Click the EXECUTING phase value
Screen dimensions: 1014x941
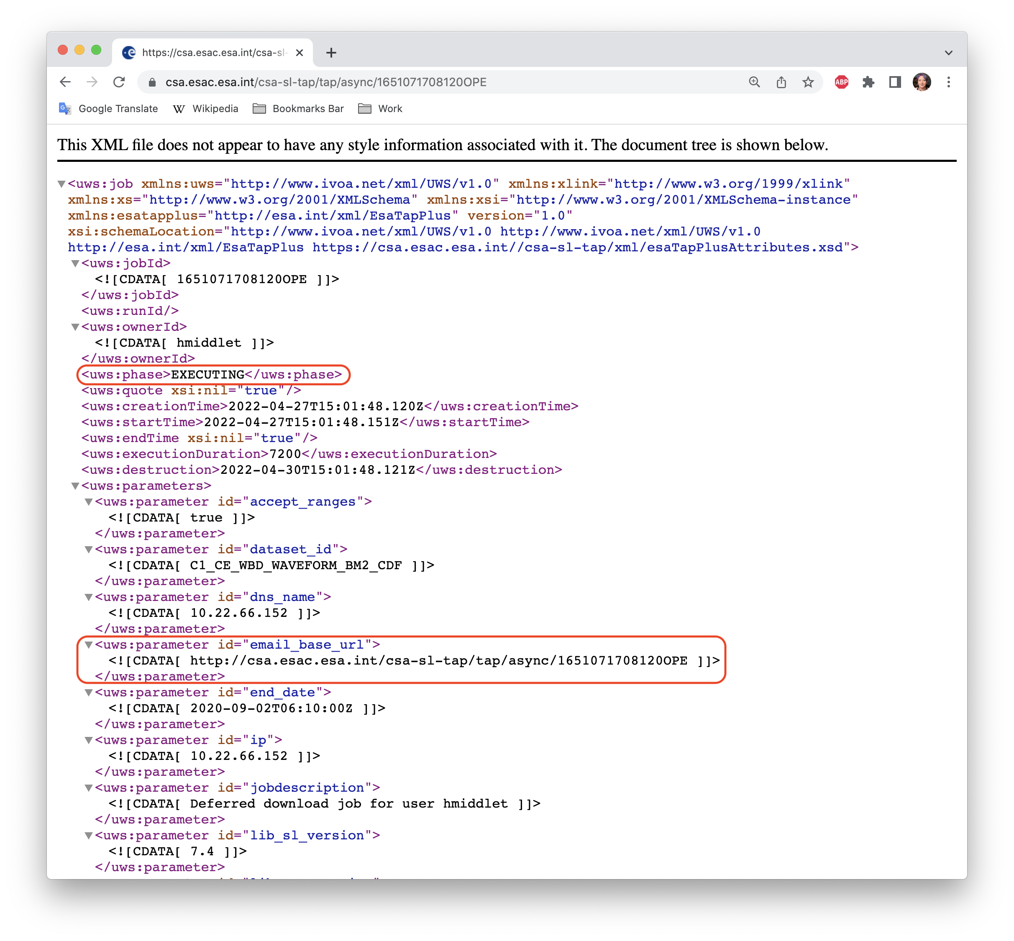click(x=208, y=375)
